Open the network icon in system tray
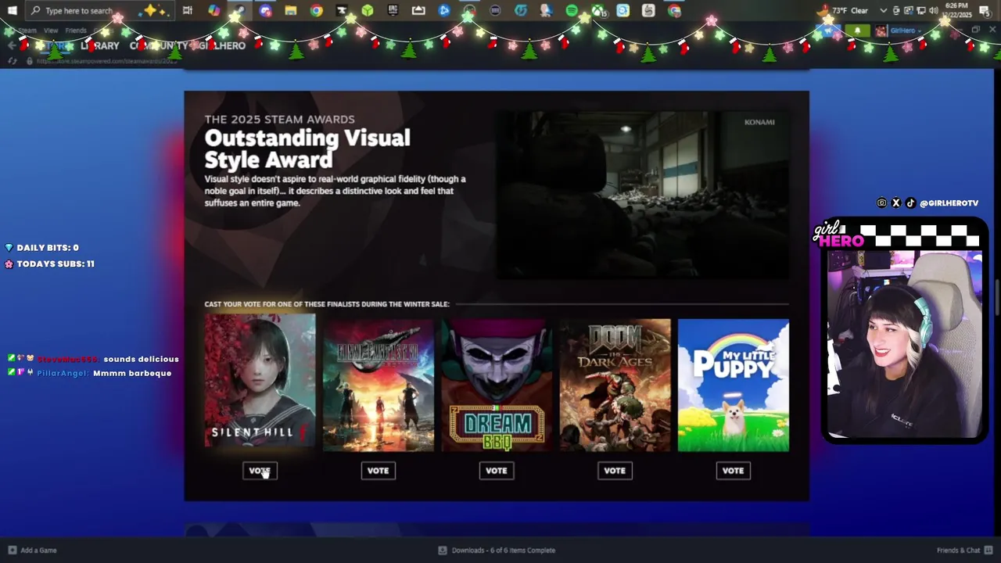 921,10
